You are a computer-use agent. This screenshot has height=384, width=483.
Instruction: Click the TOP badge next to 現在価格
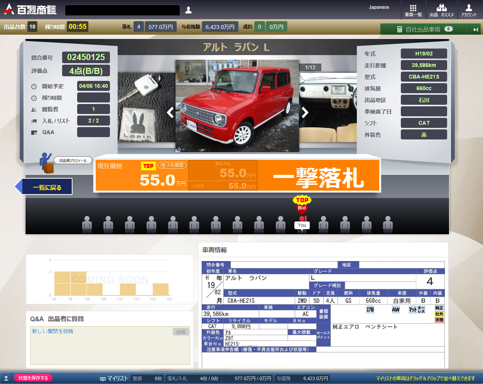(149, 166)
